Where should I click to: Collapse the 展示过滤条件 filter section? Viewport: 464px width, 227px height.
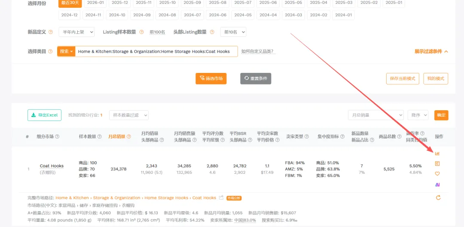tap(431, 51)
